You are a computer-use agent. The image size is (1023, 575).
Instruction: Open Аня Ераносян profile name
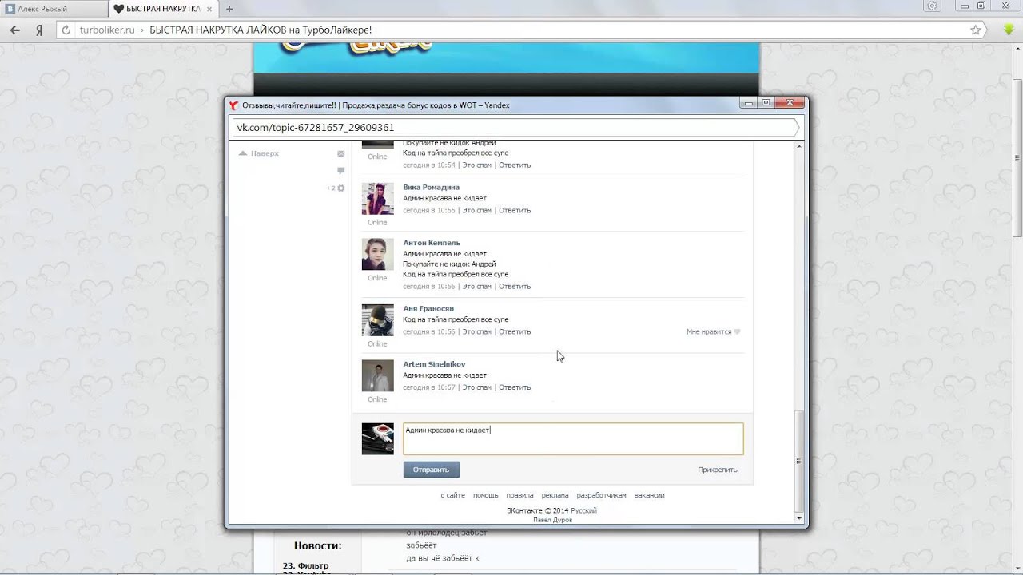pos(428,308)
